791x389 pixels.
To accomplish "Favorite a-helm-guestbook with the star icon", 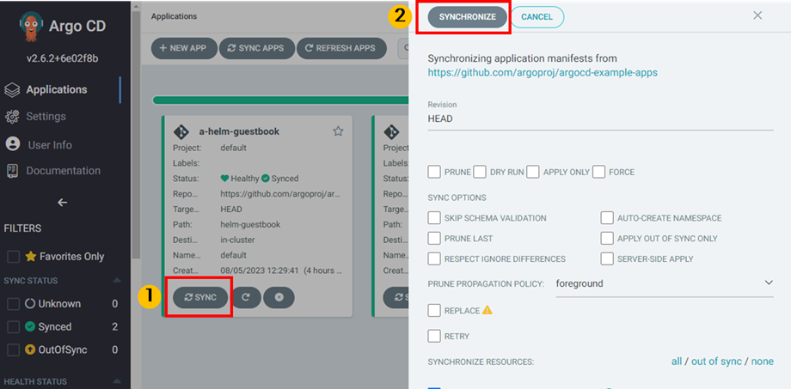I will pos(338,131).
